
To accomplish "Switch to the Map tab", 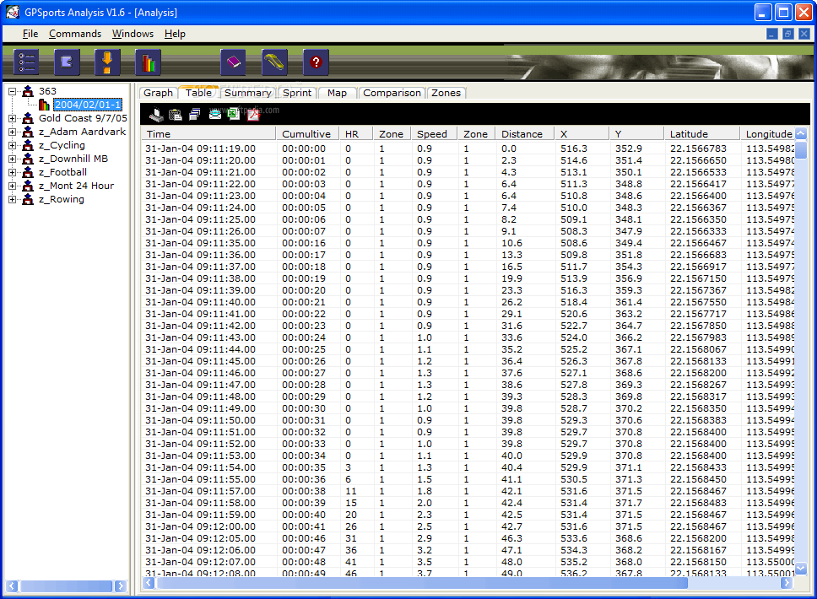I will [337, 93].
